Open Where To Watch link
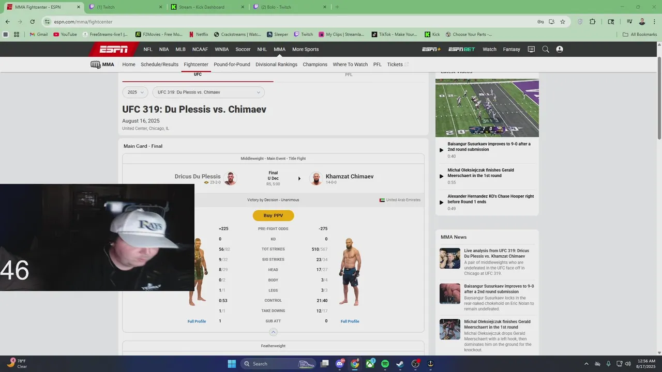662x372 pixels. (x=350, y=65)
